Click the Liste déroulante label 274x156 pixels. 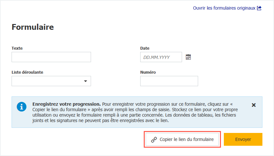pos(27,72)
